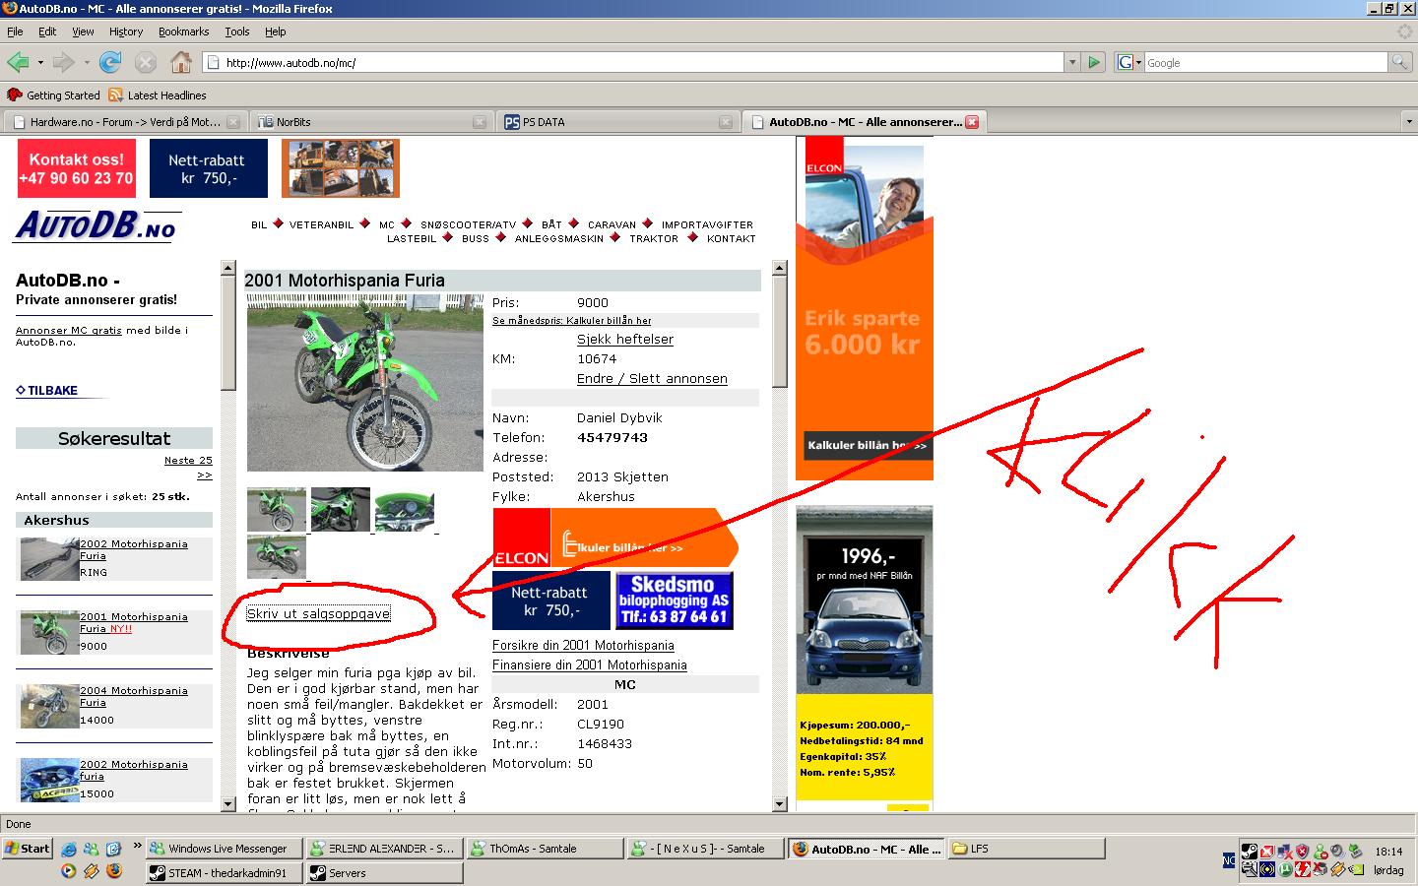1418x886 pixels.
Task: Click the uTorrent tray icon
Action: (1285, 869)
